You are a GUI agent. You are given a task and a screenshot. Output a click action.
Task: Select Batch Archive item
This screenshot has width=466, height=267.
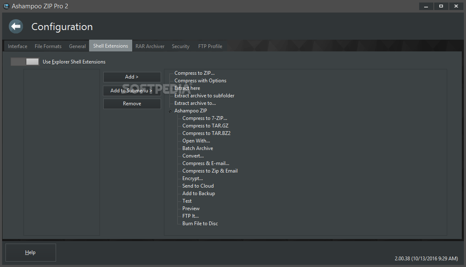coord(197,148)
